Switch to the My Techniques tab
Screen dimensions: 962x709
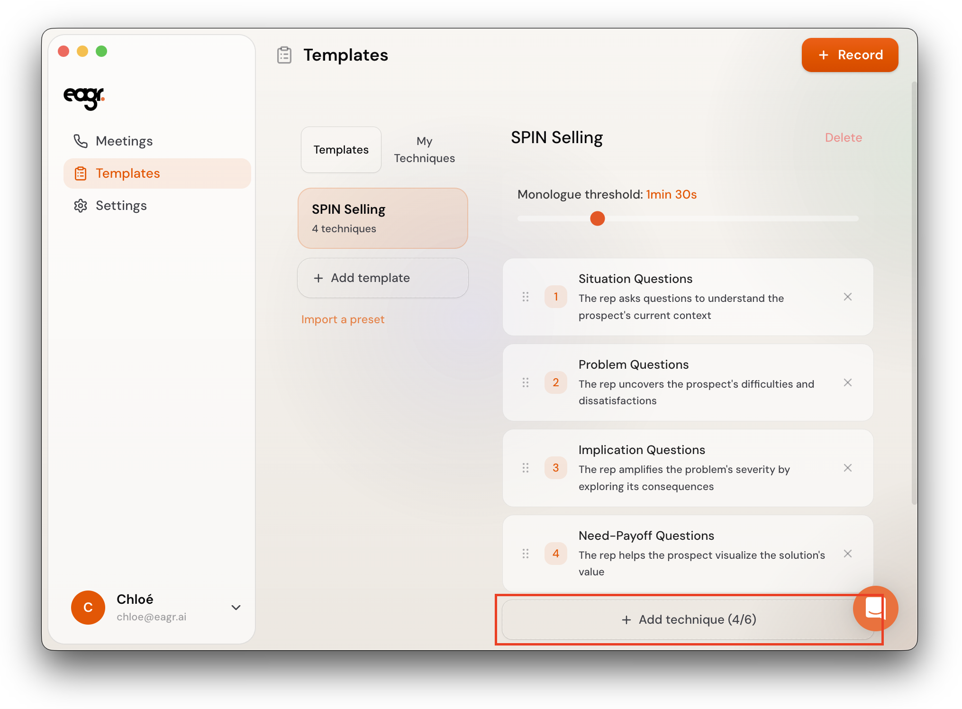tap(424, 150)
